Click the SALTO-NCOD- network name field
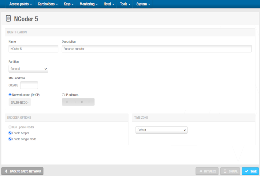The height and width of the screenshot is (176, 260). pyautogui.click(x=20, y=102)
